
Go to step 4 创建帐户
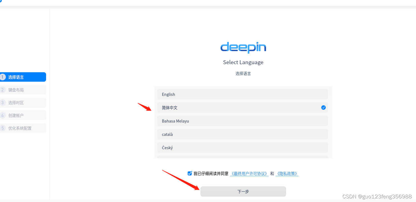[x=23, y=115]
